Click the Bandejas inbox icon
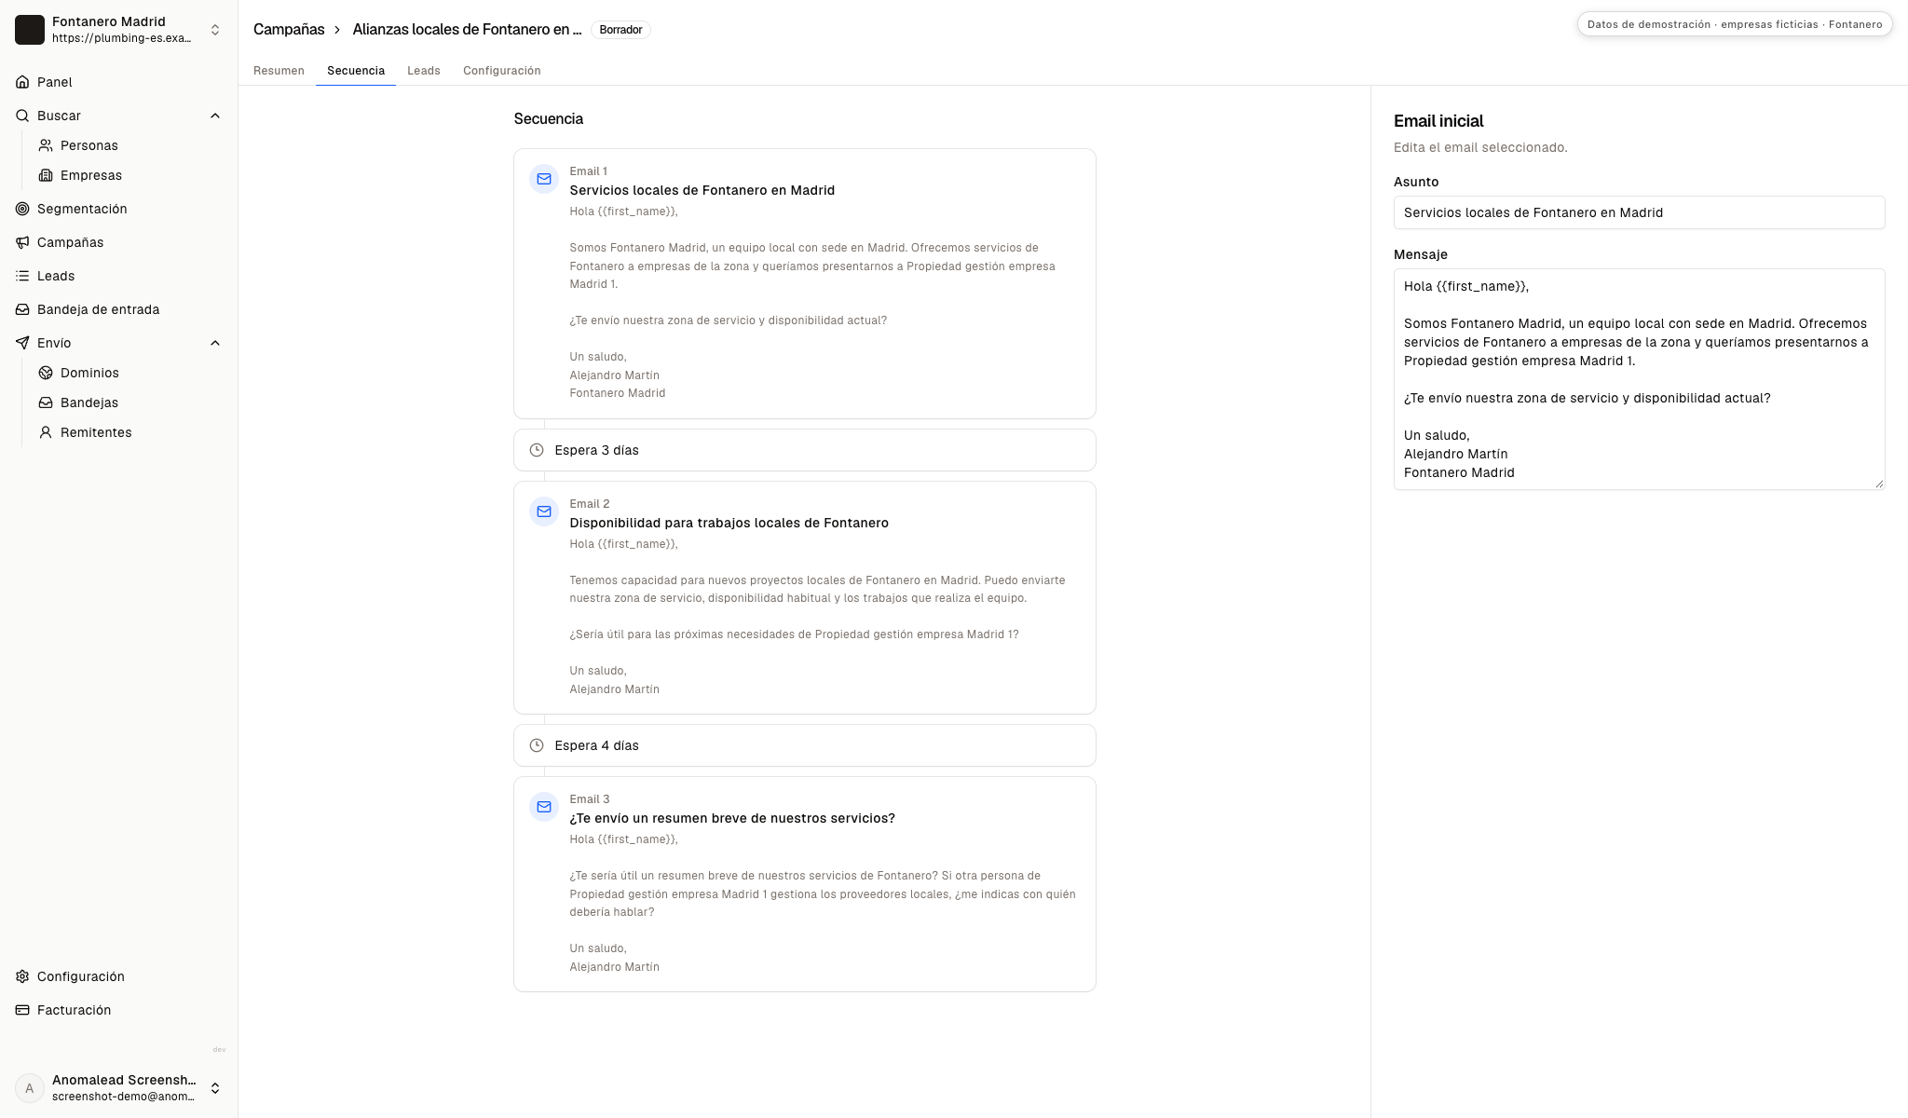 coord(46,402)
